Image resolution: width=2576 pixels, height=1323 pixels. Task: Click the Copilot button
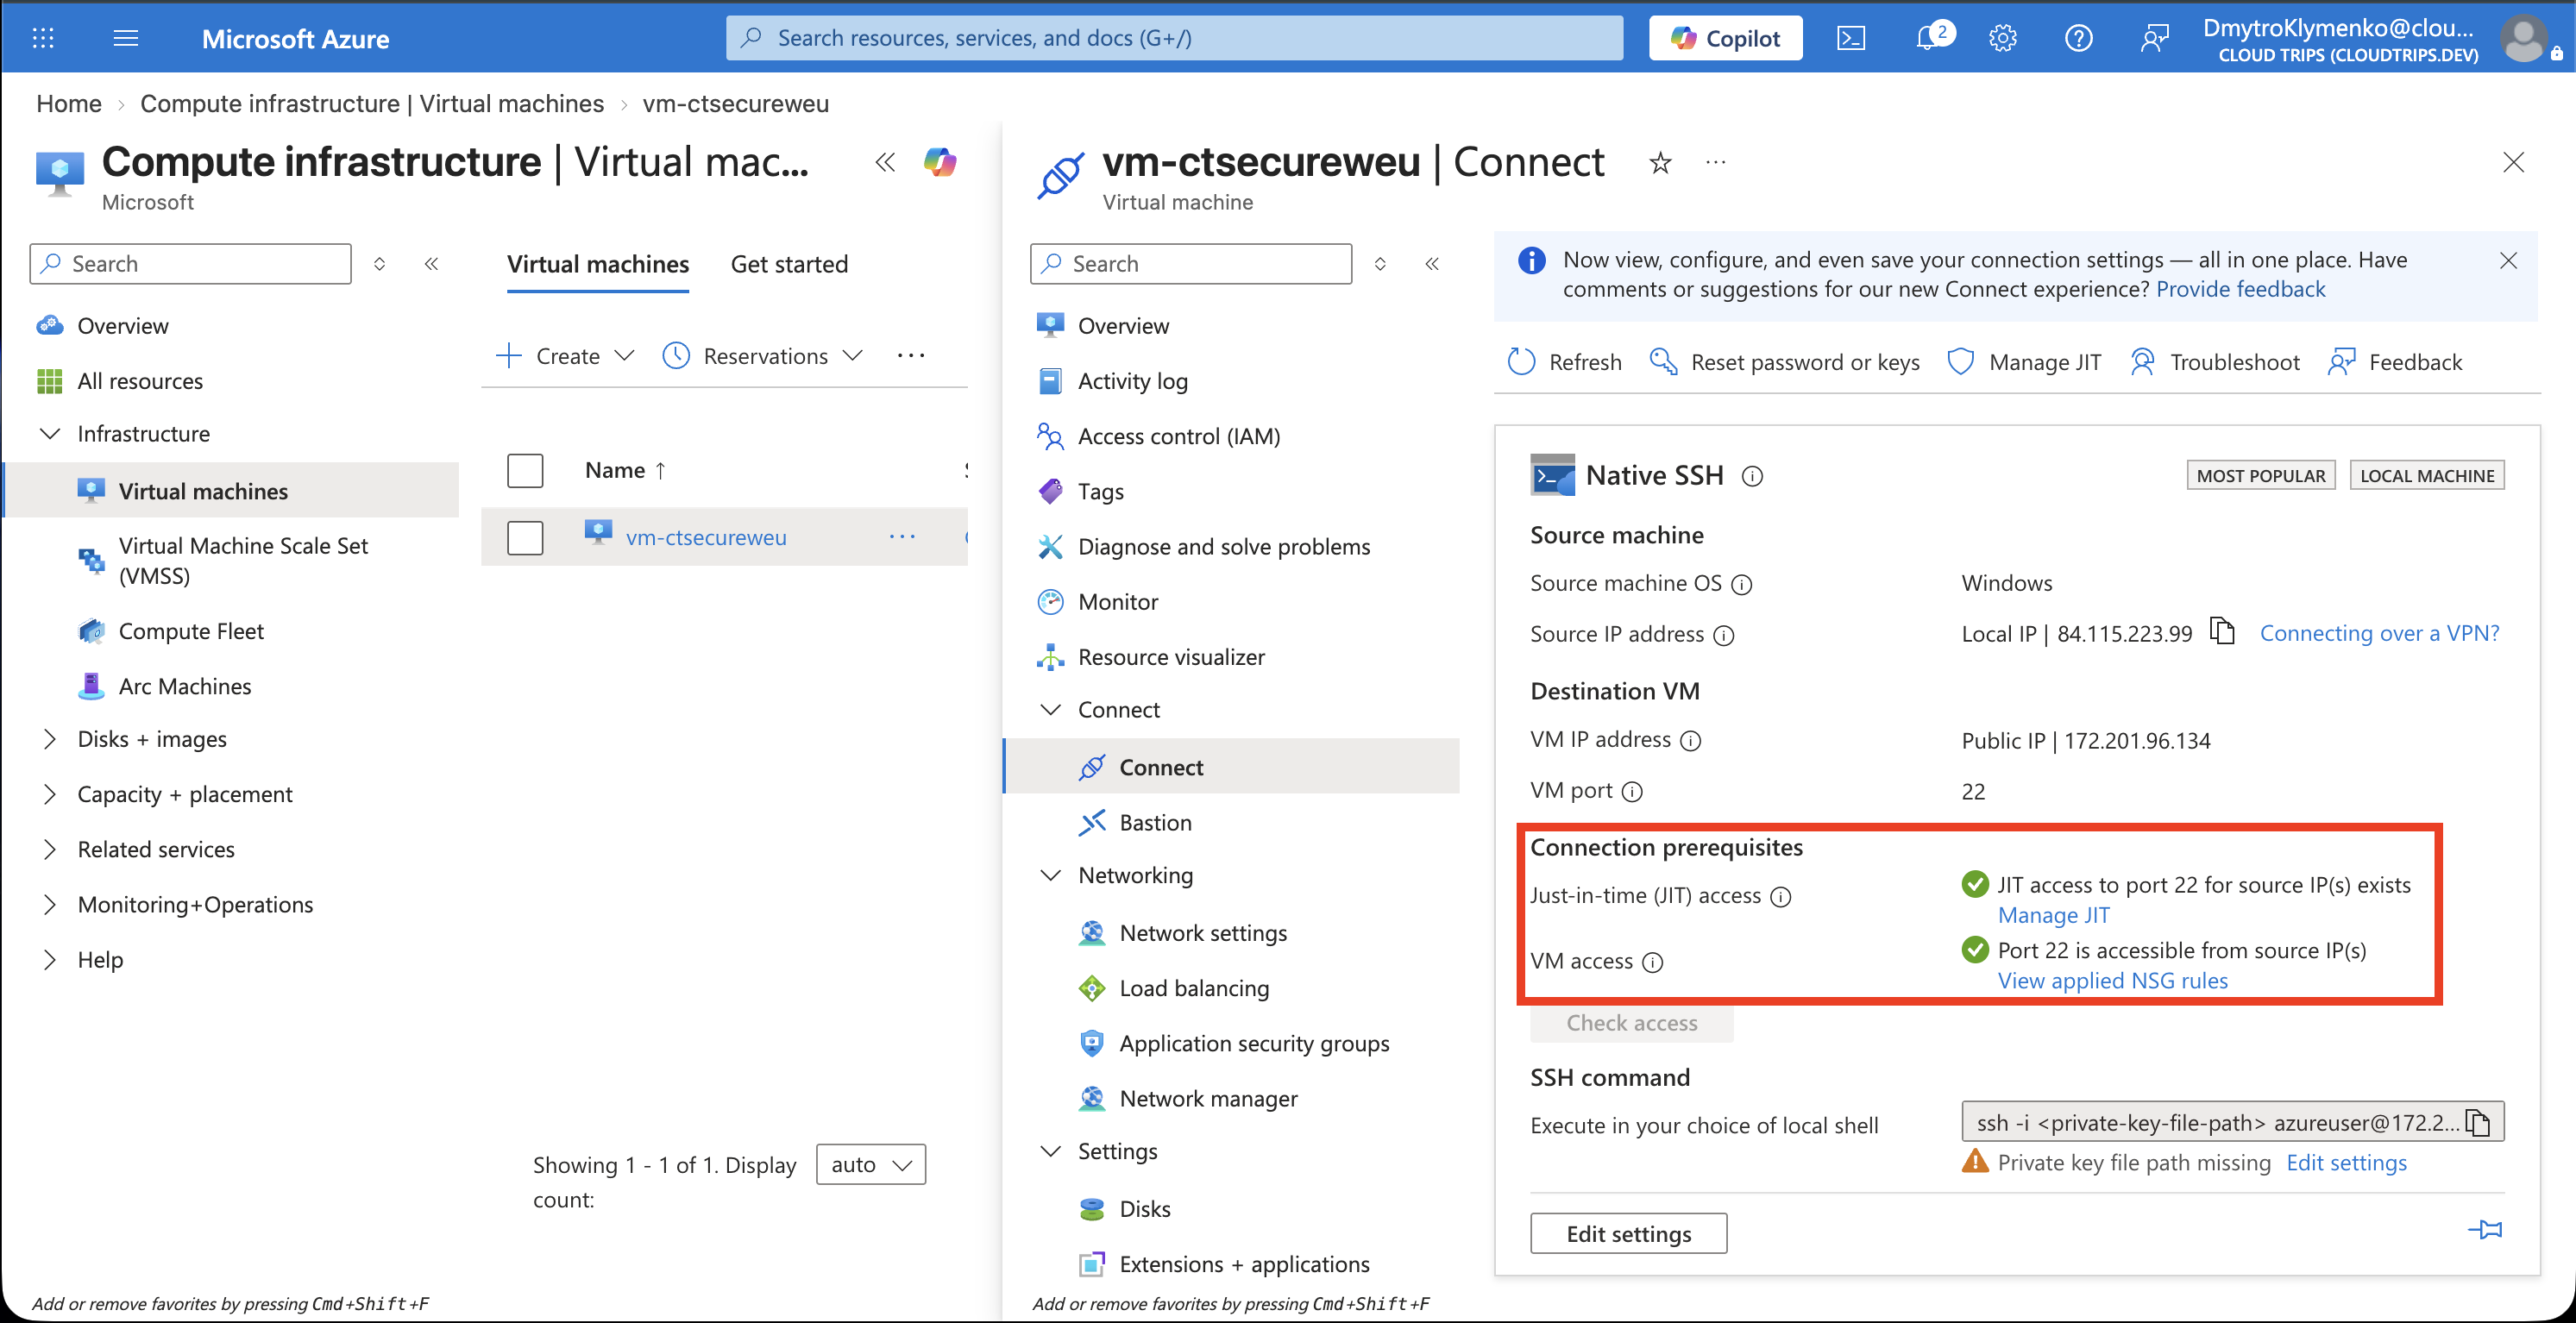[x=1725, y=38]
